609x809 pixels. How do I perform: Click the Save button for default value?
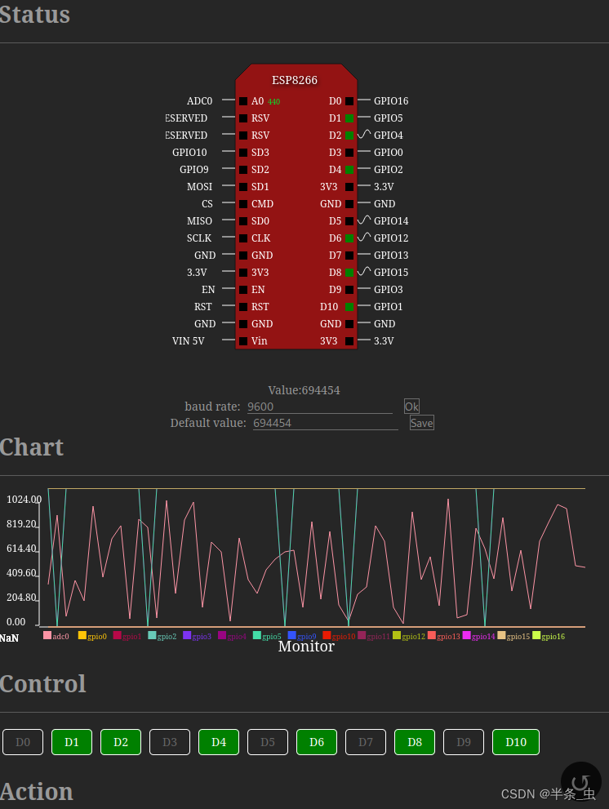(x=422, y=423)
